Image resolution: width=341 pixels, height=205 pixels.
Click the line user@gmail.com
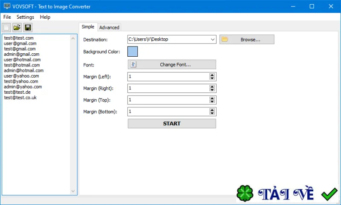(20, 43)
